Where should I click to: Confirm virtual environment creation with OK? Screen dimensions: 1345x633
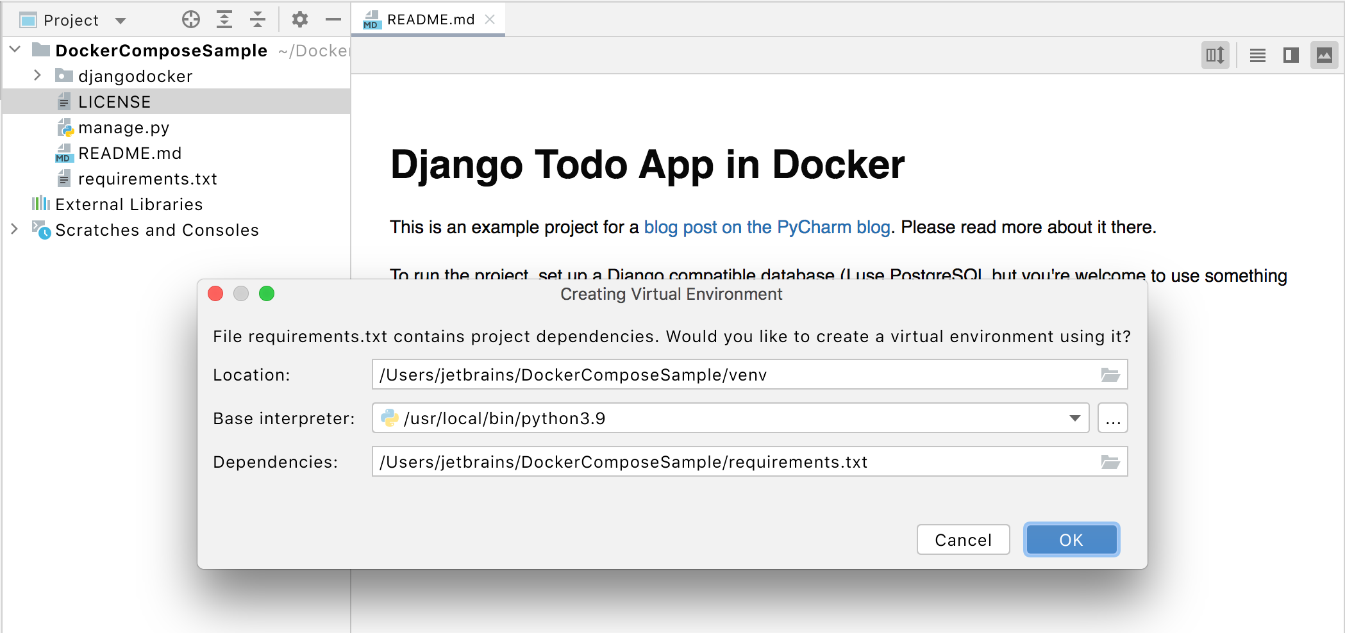(1071, 539)
